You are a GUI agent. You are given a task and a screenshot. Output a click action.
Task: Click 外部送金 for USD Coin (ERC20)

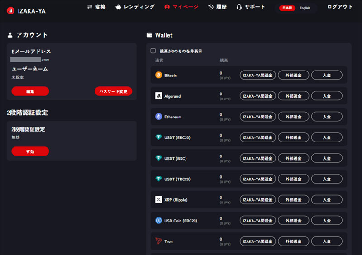pyautogui.click(x=293, y=220)
